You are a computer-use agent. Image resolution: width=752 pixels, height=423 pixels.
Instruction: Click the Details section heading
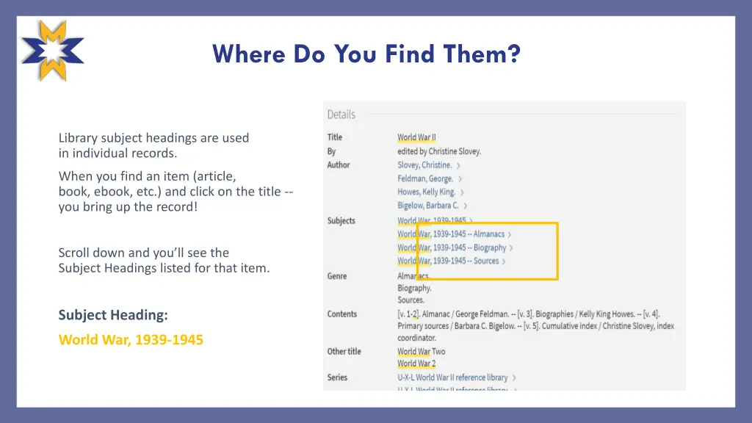(x=341, y=115)
